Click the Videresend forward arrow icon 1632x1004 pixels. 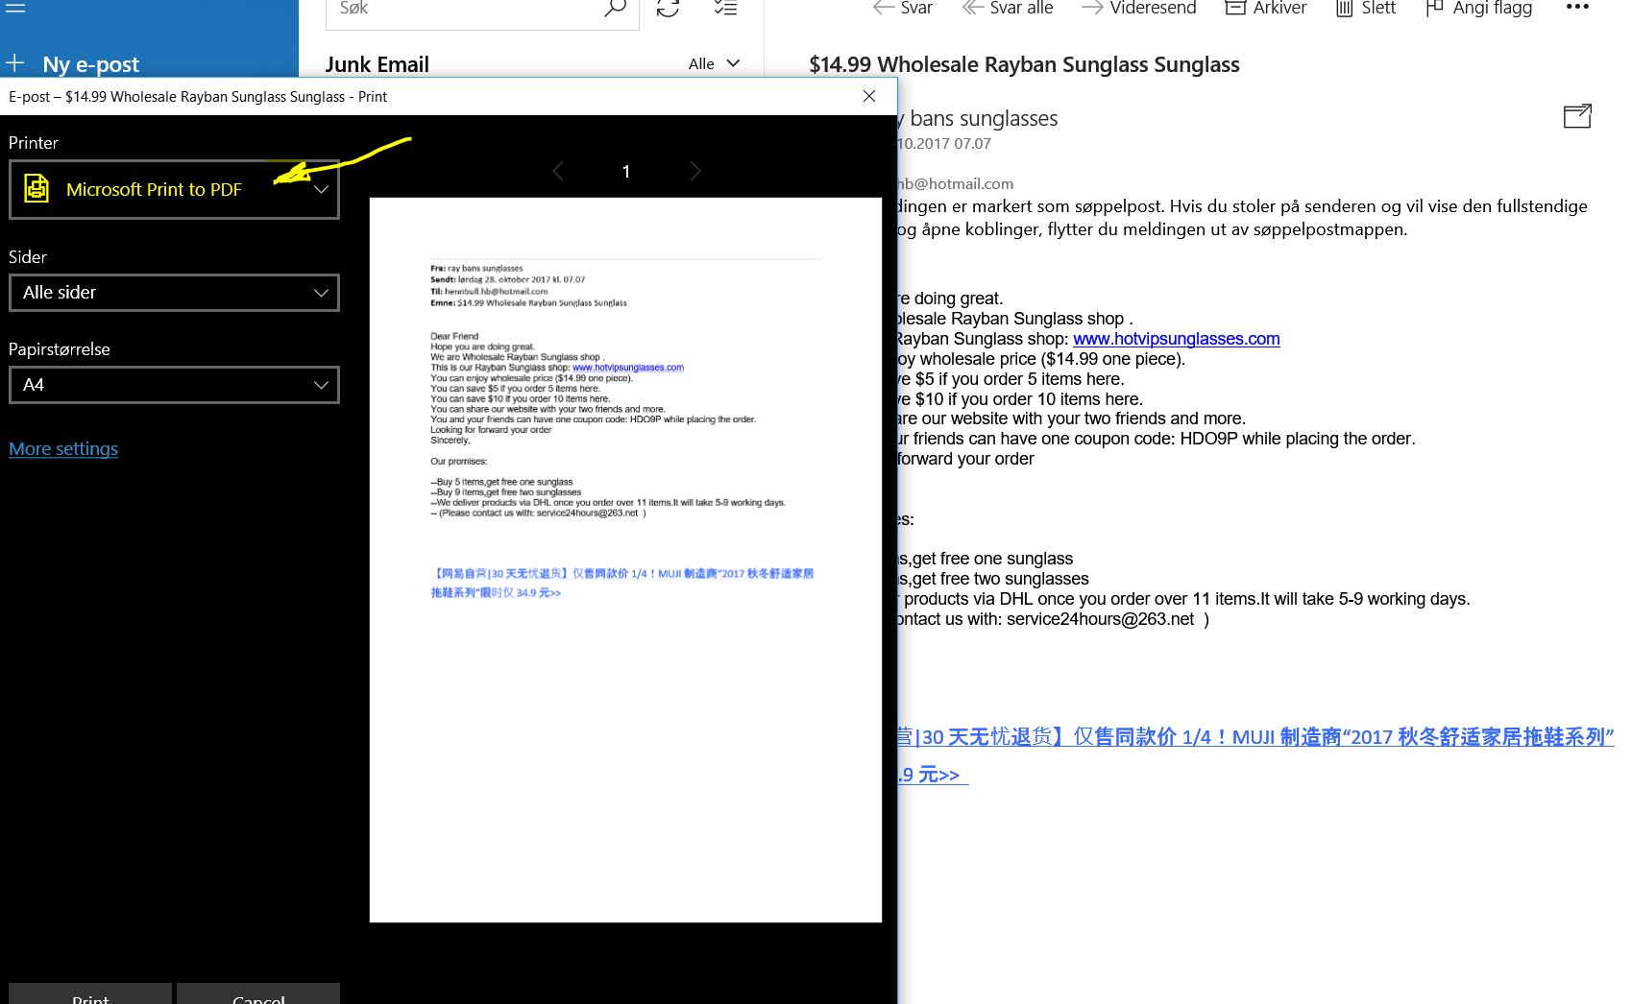pos(1091,8)
